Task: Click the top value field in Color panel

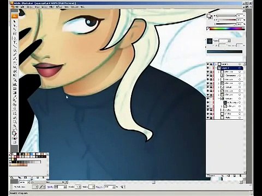Action: pos(240,16)
